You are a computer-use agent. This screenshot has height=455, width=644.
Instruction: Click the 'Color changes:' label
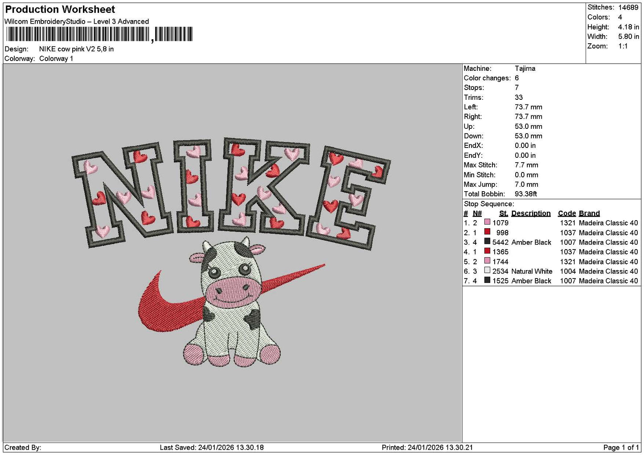(x=487, y=78)
